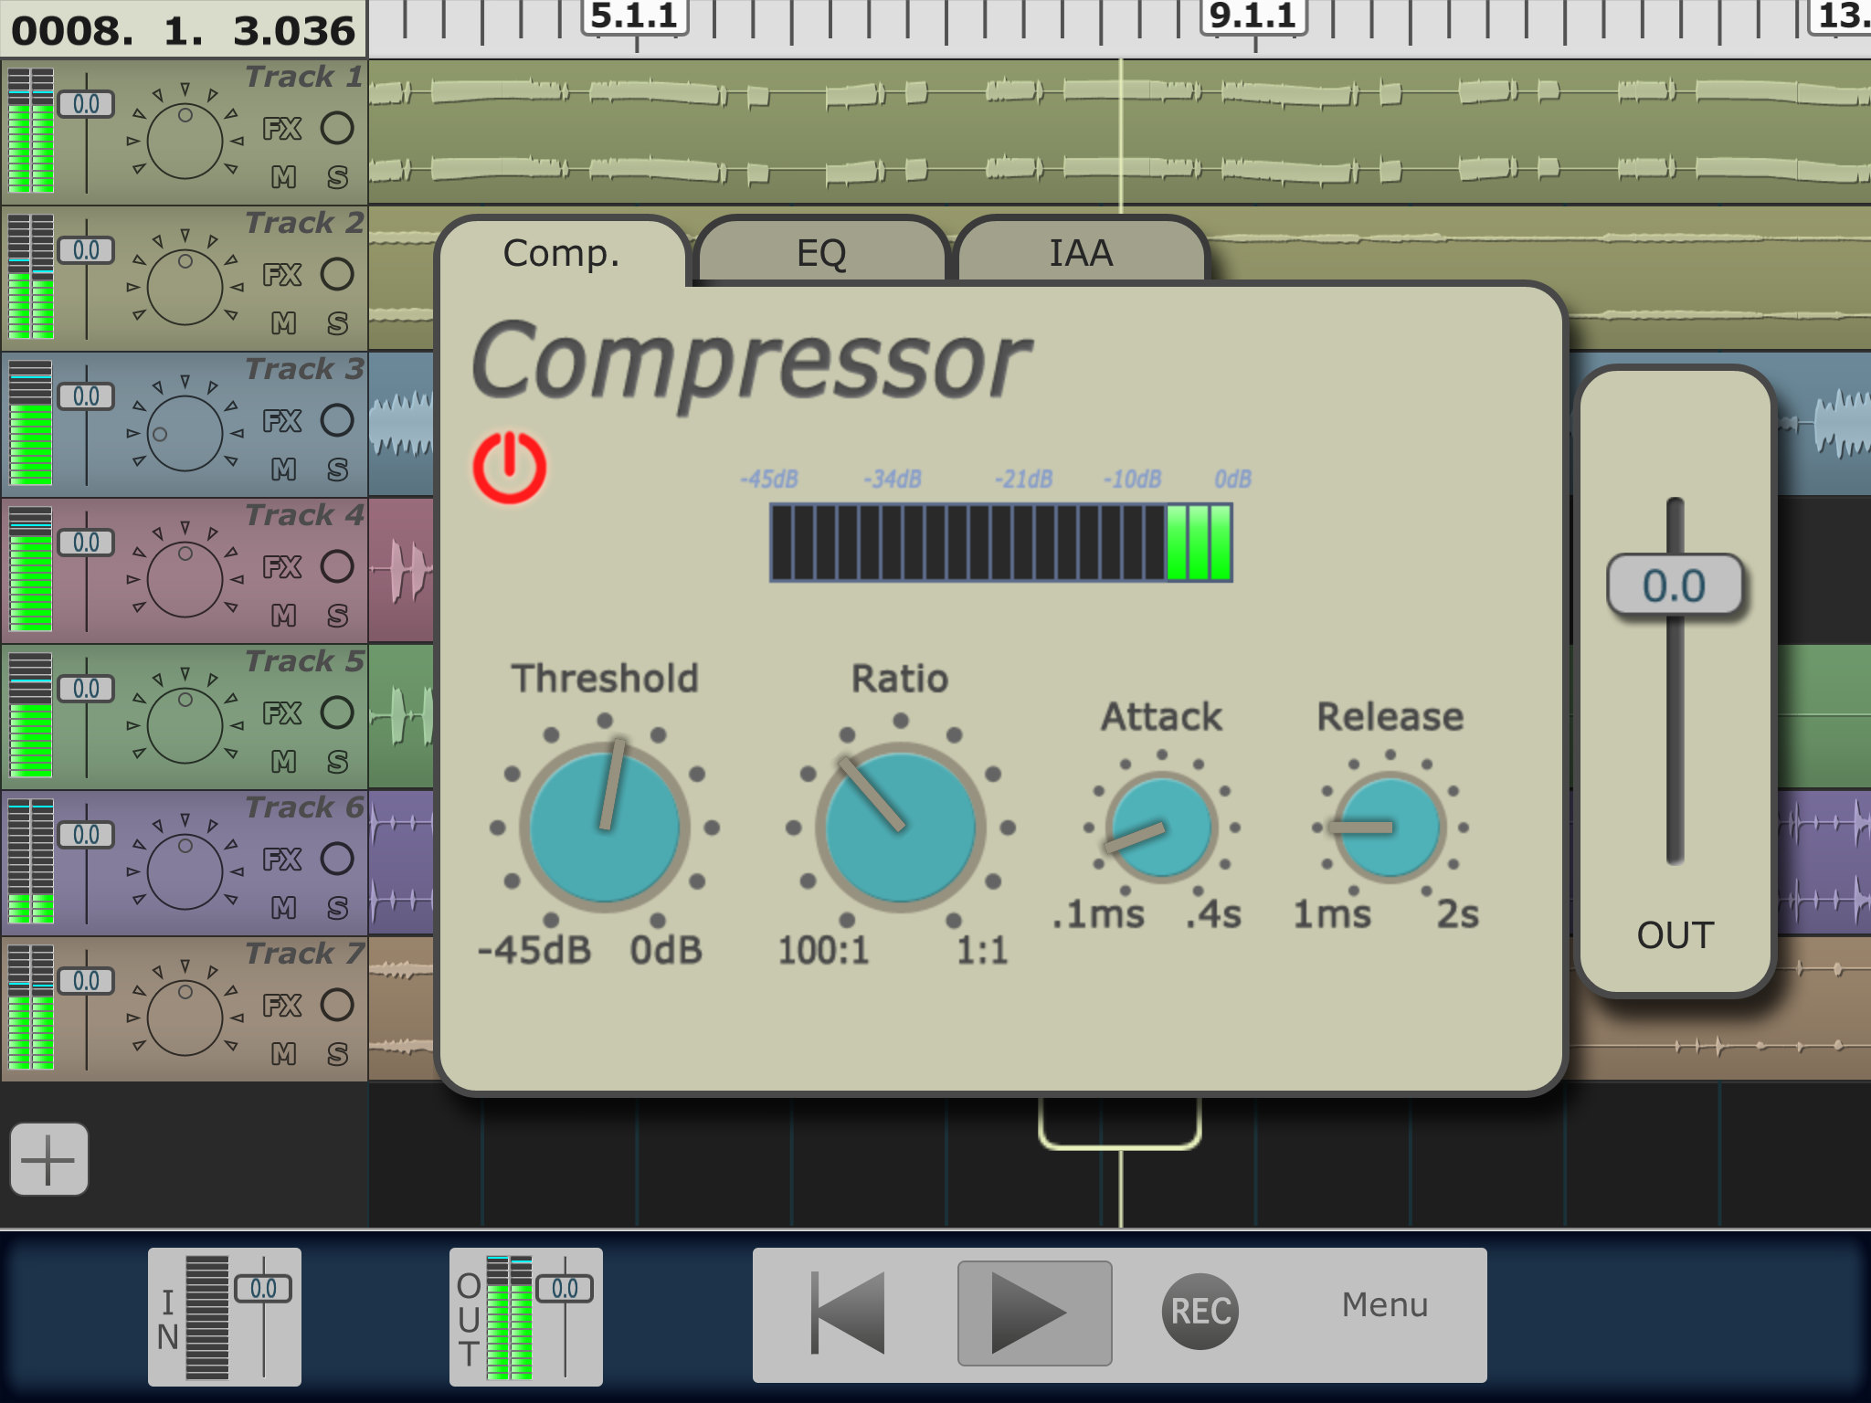The width and height of the screenshot is (1871, 1403).
Task: Mute Track 6
Action: tap(283, 908)
